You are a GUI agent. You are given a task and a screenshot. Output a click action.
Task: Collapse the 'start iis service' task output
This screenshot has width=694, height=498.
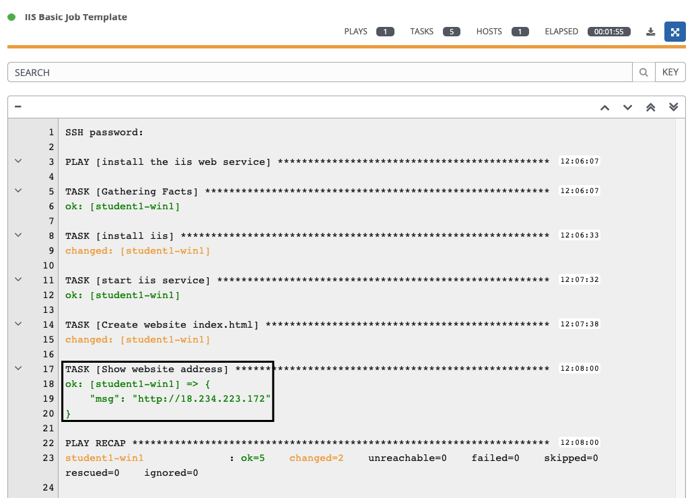pos(18,279)
